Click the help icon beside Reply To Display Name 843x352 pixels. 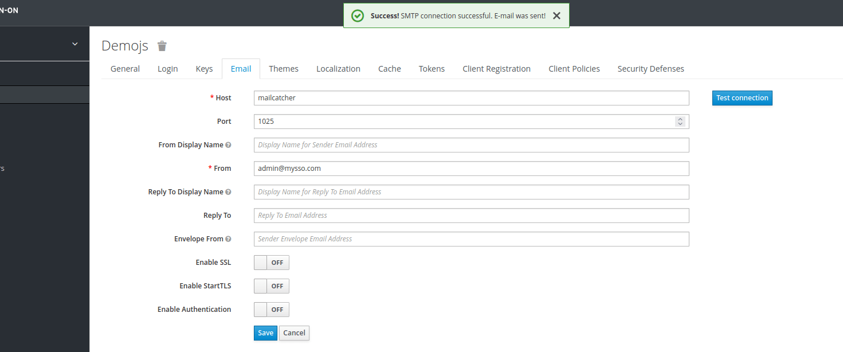[x=229, y=191]
